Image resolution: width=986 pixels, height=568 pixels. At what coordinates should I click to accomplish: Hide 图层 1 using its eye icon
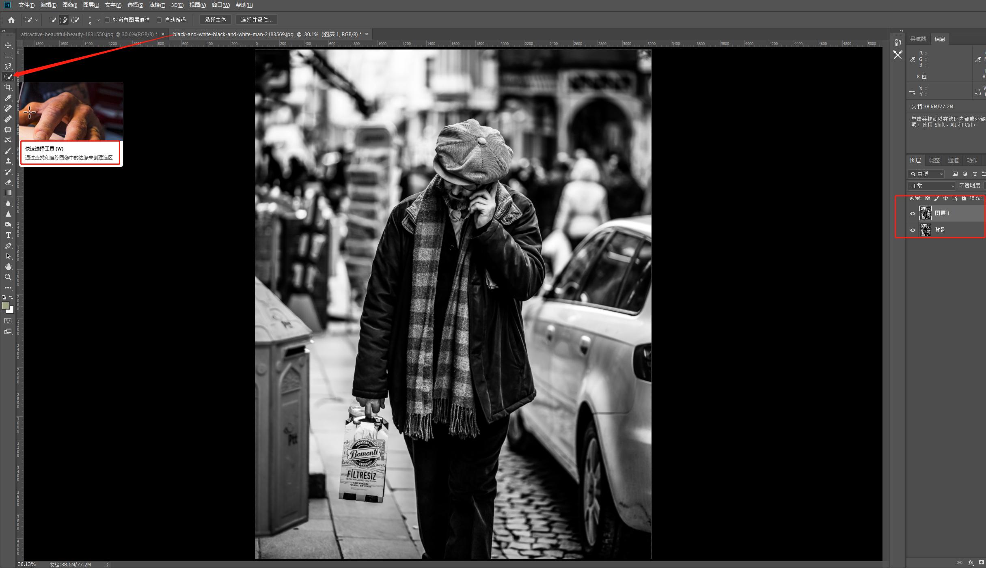[x=913, y=213]
